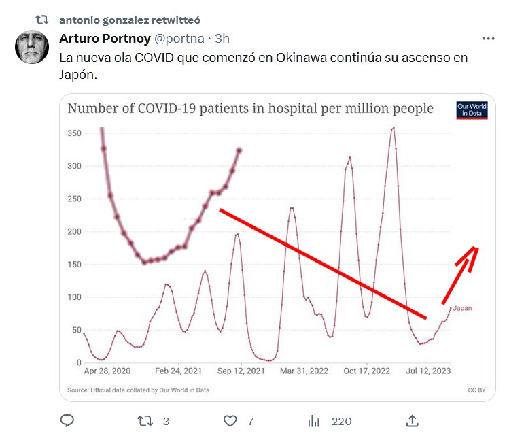Image resolution: width=507 pixels, height=438 pixels.
Task: Click the view count of 220
Action: [x=341, y=422]
